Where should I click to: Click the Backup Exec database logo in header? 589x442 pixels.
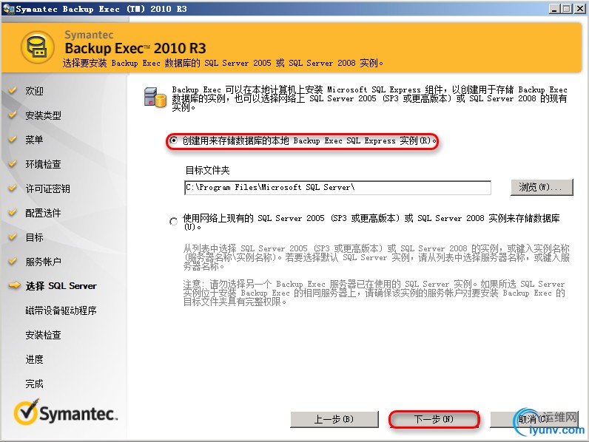[38, 47]
